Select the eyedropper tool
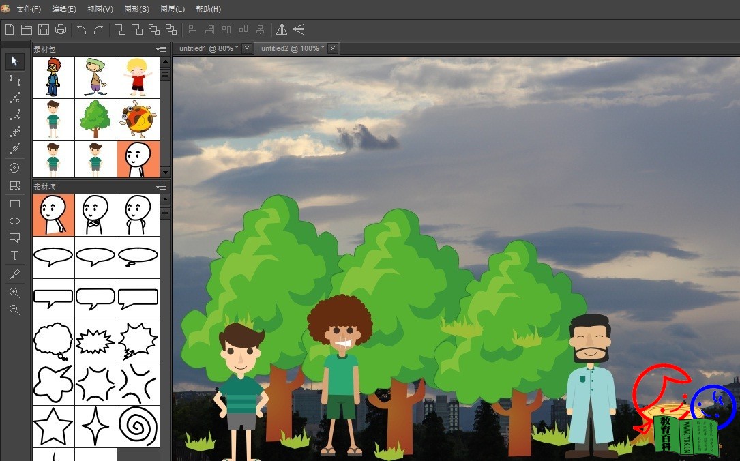 [14, 274]
